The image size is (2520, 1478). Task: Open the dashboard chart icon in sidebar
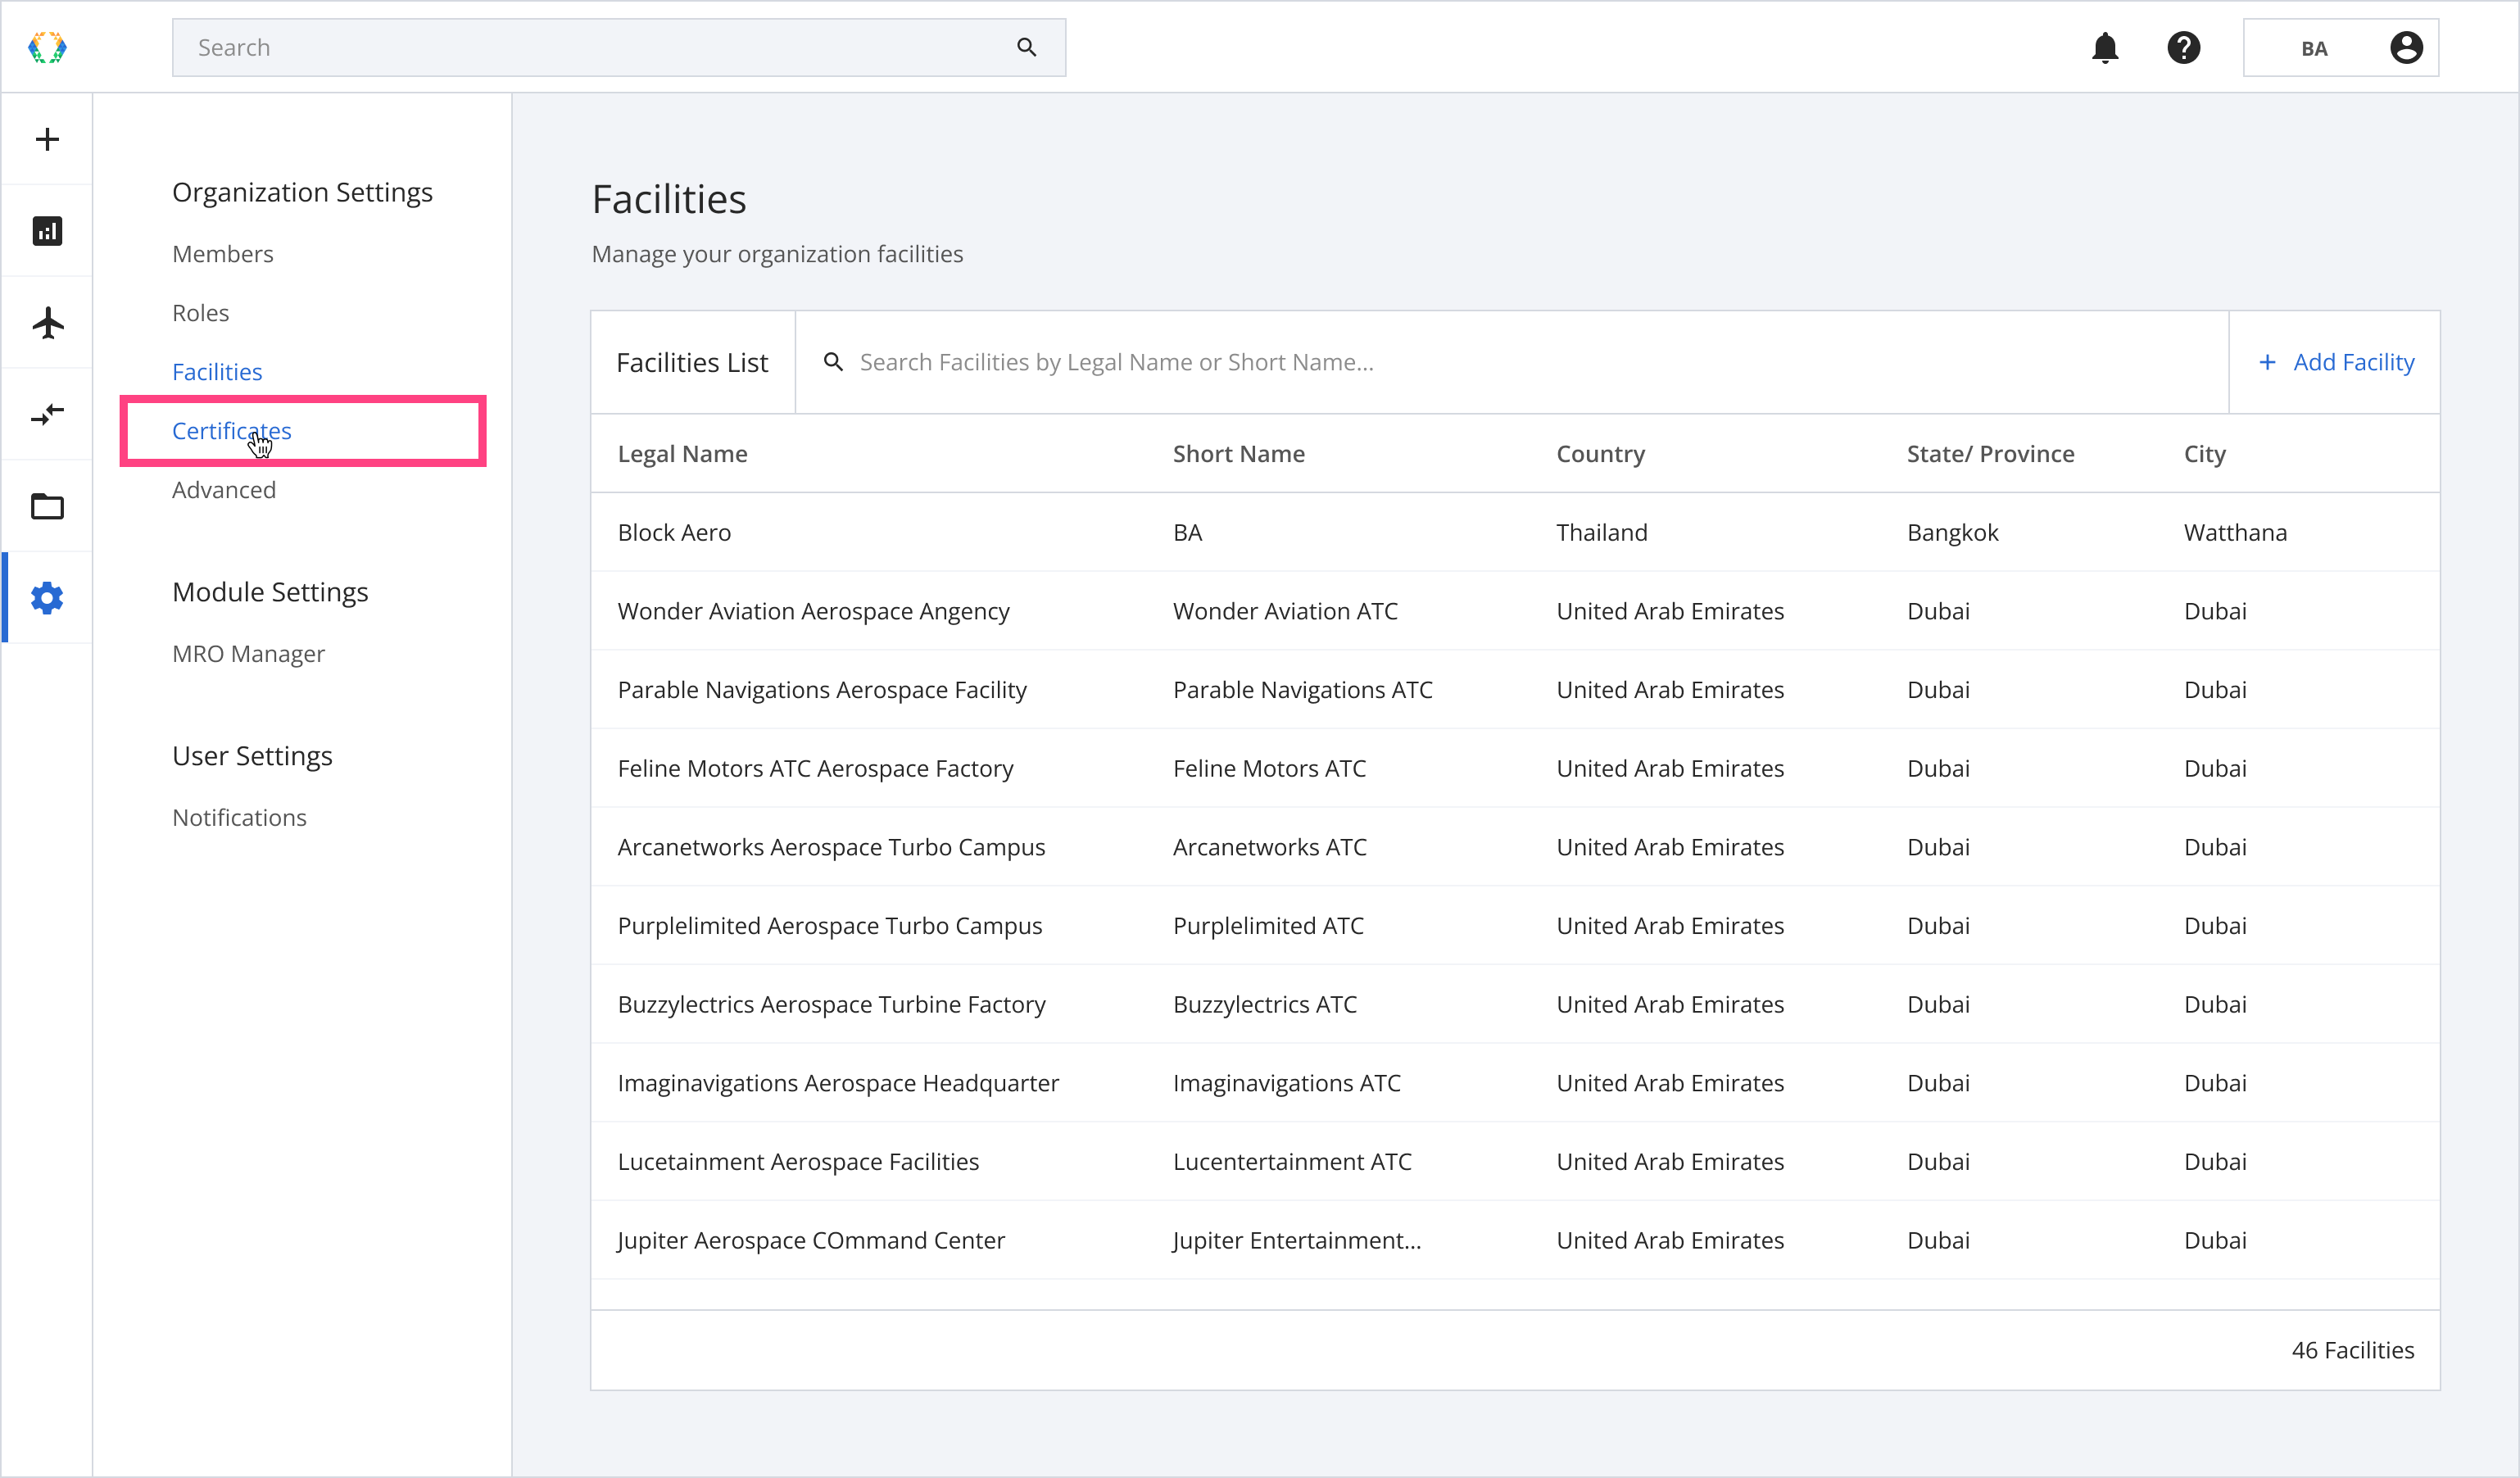click(x=47, y=231)
